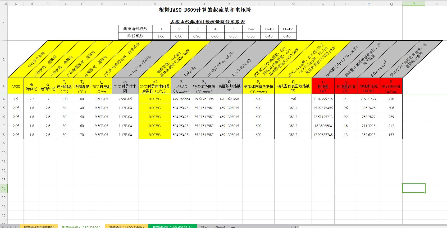Click the AVSS header cell in column A
447x228 pixels.
pyautogui.click(x=16, y=86)
